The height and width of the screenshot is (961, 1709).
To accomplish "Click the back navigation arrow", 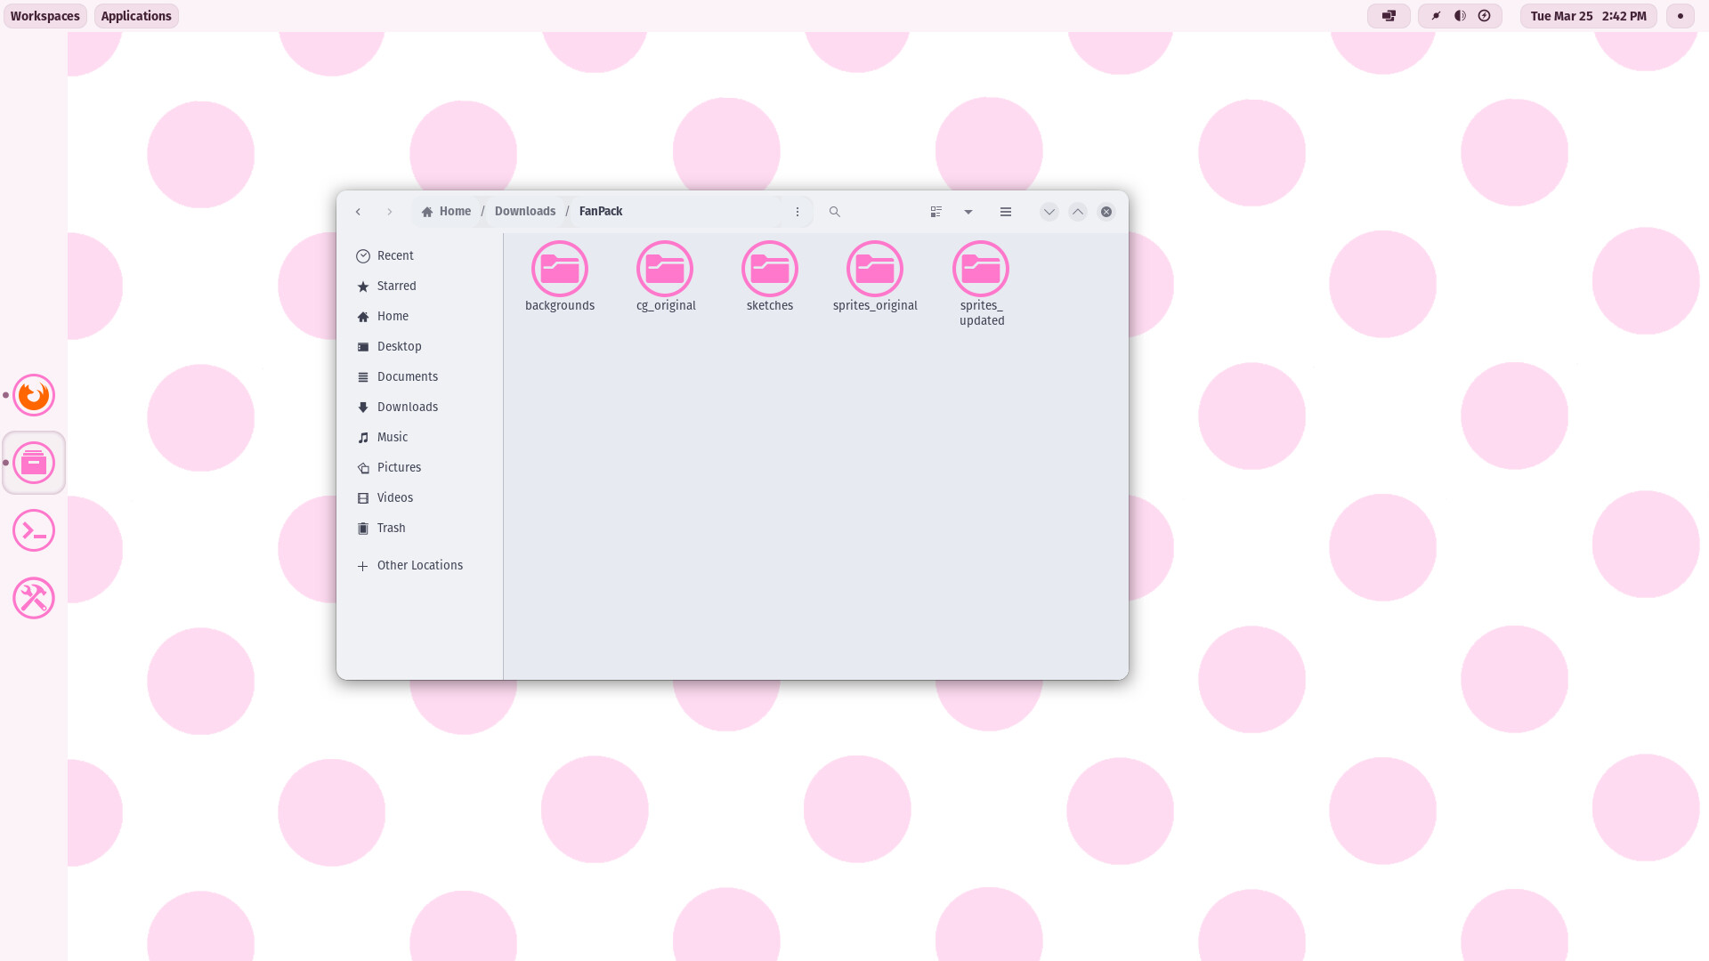I will 358,211.
